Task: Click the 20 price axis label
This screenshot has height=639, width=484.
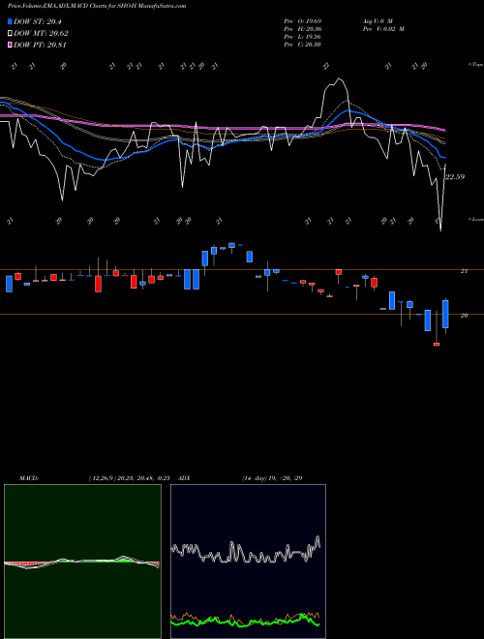Action: click(464, 316)
